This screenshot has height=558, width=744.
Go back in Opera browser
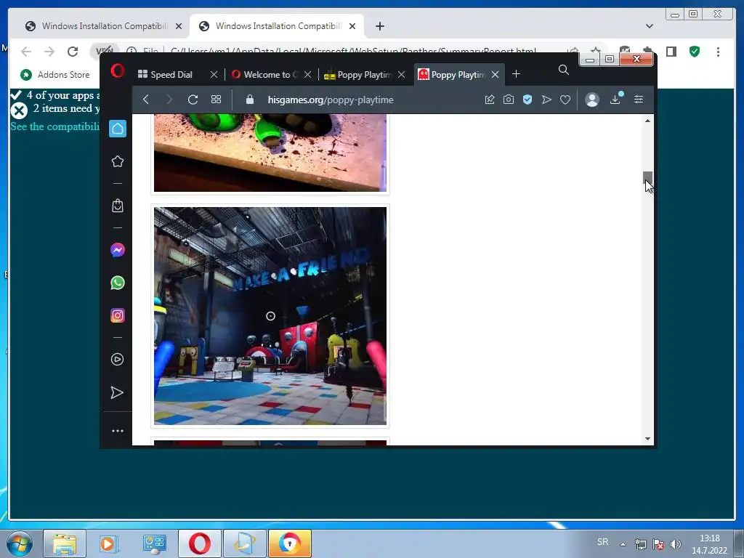(146, 100)
